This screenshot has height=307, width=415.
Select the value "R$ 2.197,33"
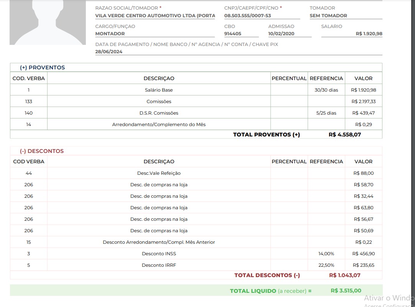click(x=363, y=101)
